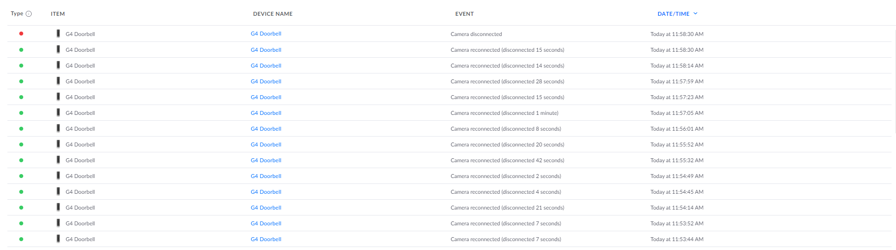The height and width of the screenshot is (250, 896).
Task: Click doorbell icon in the 11:53:44 AM row
Action: pyautogui.click(x=58, y=239)
